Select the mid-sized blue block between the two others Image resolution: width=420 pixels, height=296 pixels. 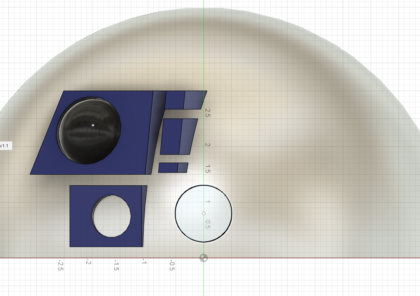(x=179, y=136)
